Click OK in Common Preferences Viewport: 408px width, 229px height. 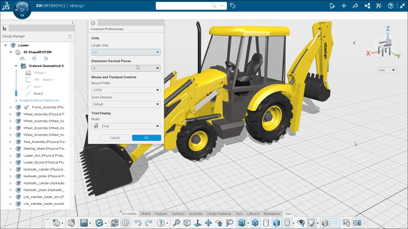tap(147, 138)
